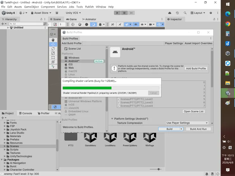Open Windows Start menu

coord(228,4)
